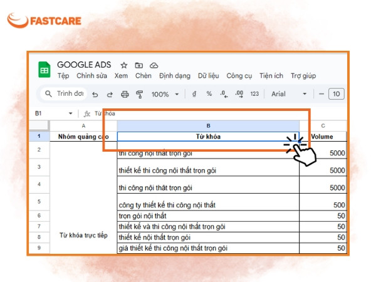Click cell trọn gói nội thất

tap(208, 216)
